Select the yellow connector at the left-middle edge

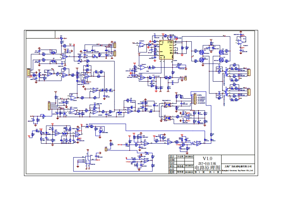49,106
